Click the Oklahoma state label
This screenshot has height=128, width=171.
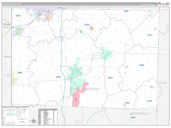pos(7,57)
